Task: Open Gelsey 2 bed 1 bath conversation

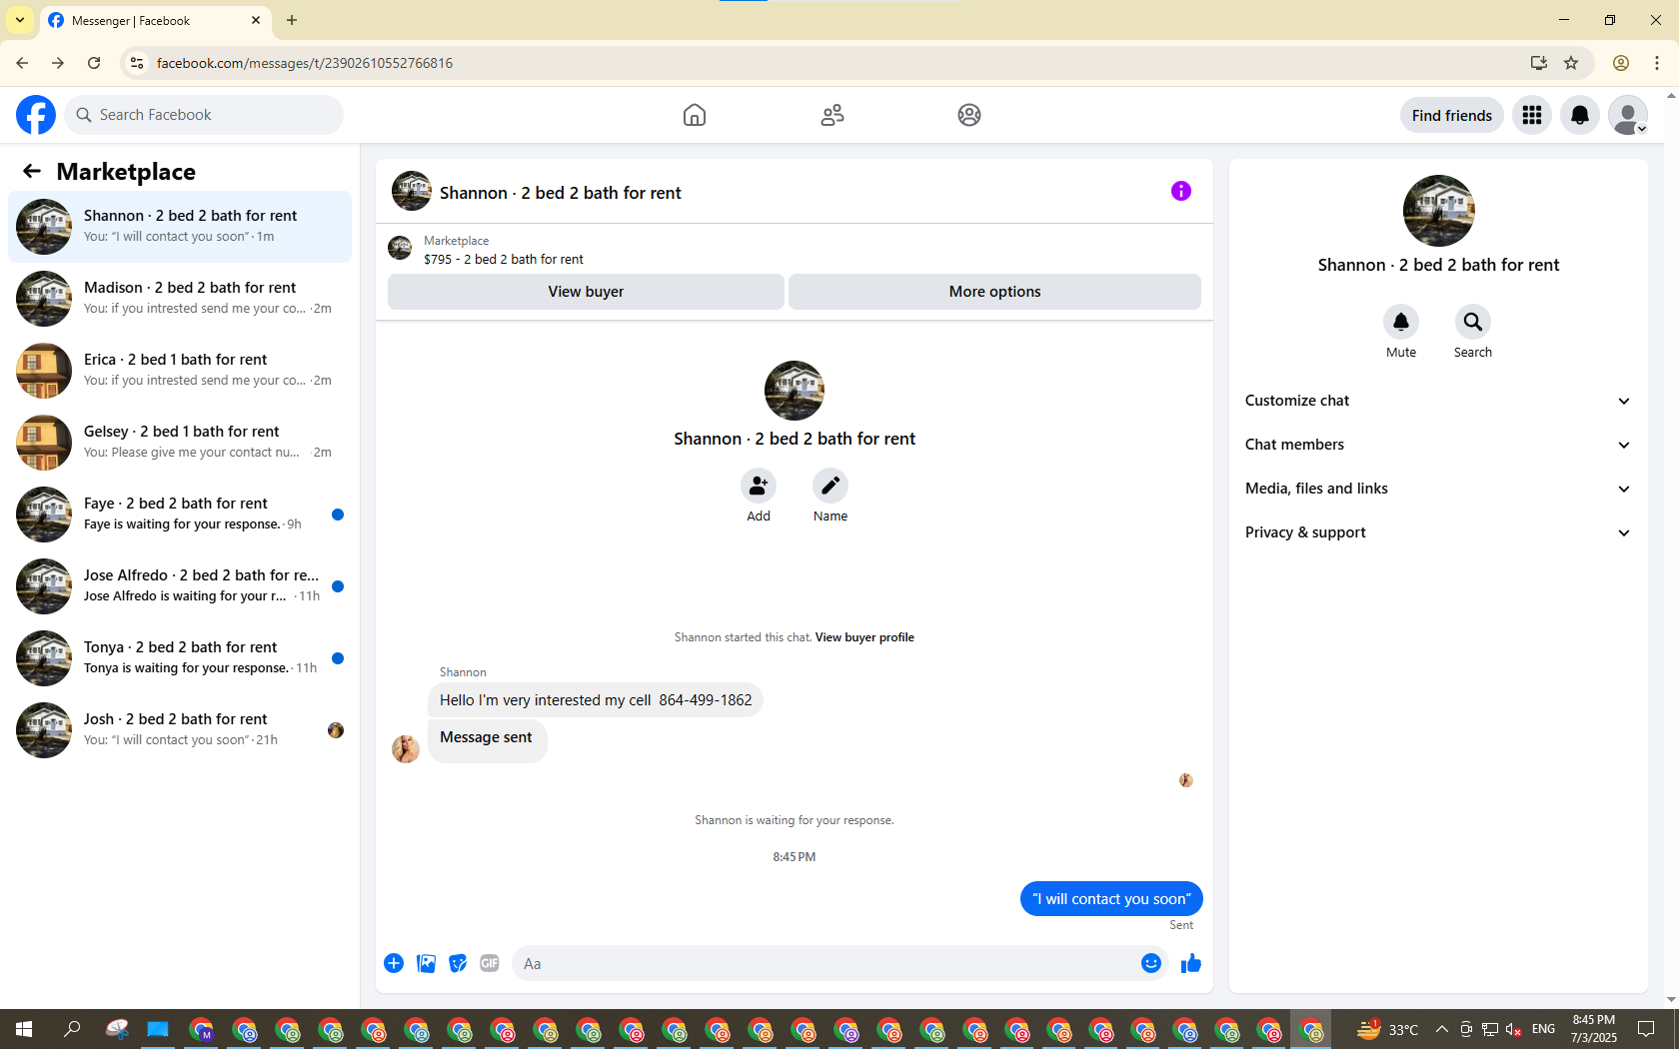Action: pos(180,443)
